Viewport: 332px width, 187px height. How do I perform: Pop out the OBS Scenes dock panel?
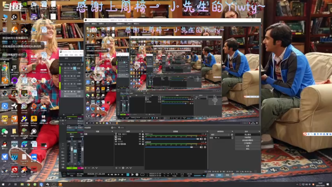(112, 131)
